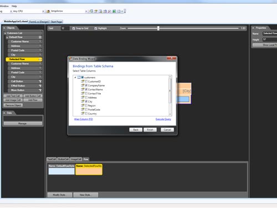Click the column icon beside ContactName

click(x=83, y=89)
